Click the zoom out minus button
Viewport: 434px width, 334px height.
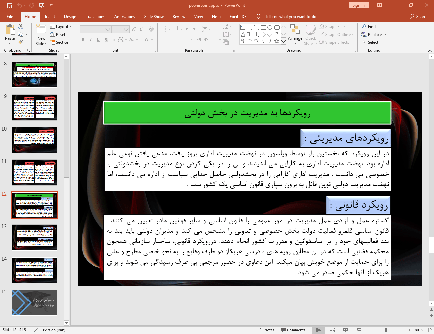coord(369,330)
